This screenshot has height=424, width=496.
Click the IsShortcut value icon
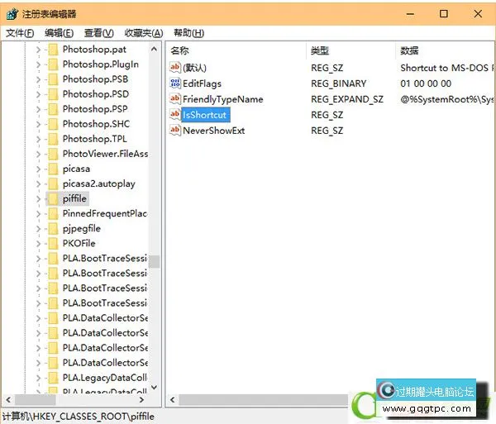175,114
